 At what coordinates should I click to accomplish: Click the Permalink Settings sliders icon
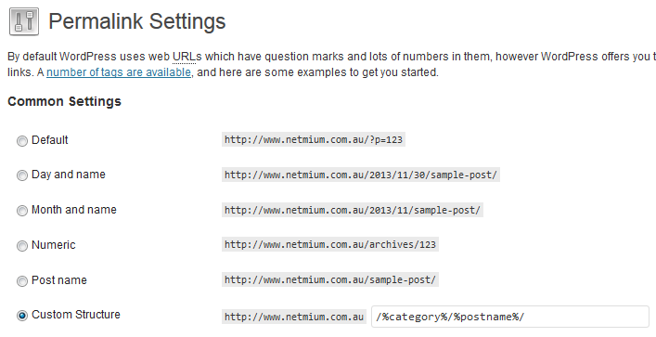pos(24,21)
